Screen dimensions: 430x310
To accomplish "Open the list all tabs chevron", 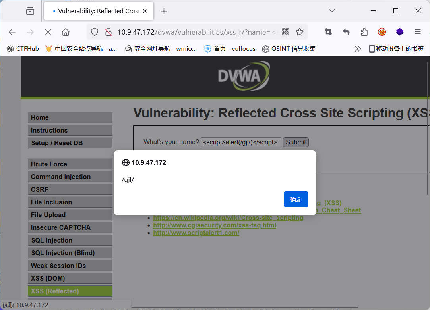I will click(x=332, y=11).
